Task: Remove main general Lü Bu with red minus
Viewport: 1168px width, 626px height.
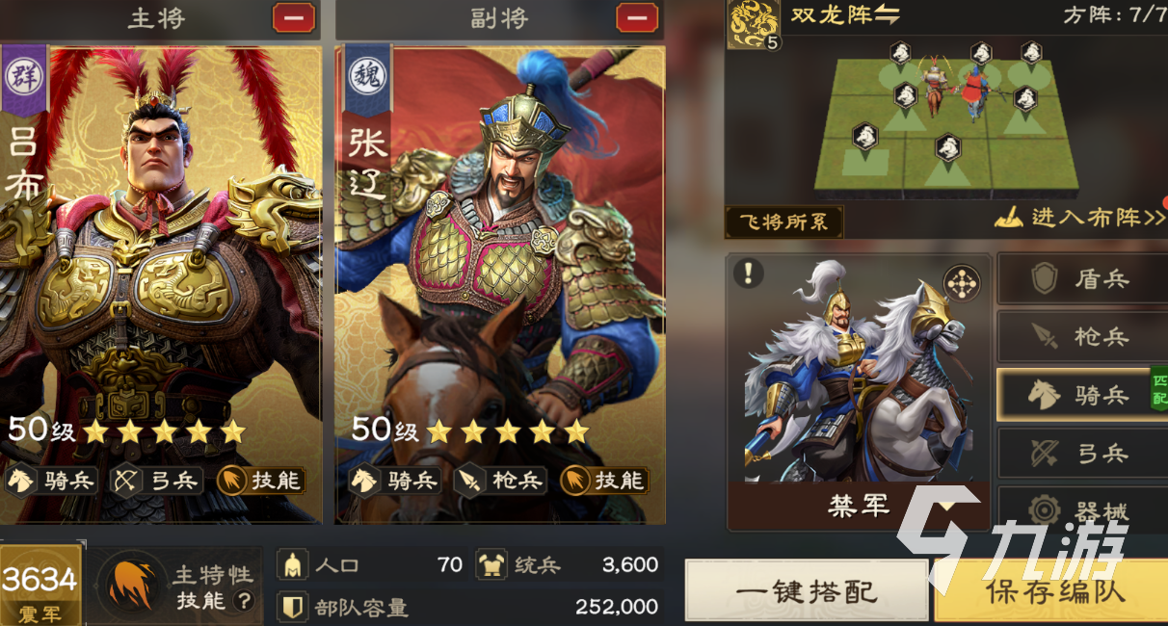Action: 294,18
